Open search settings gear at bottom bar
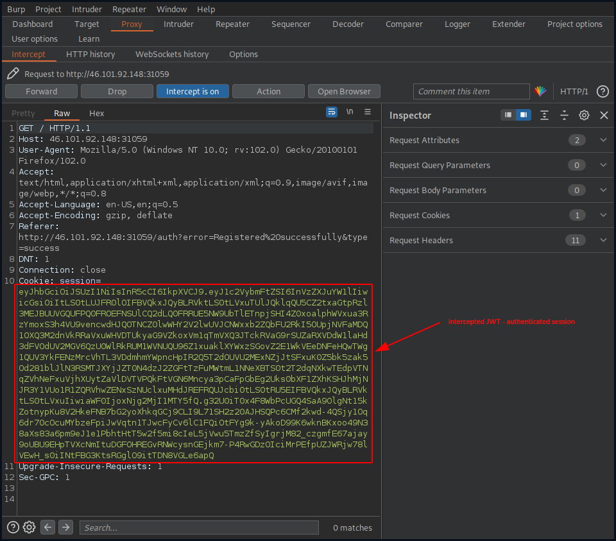Screen dimensions: 616x541 [28, 527]
